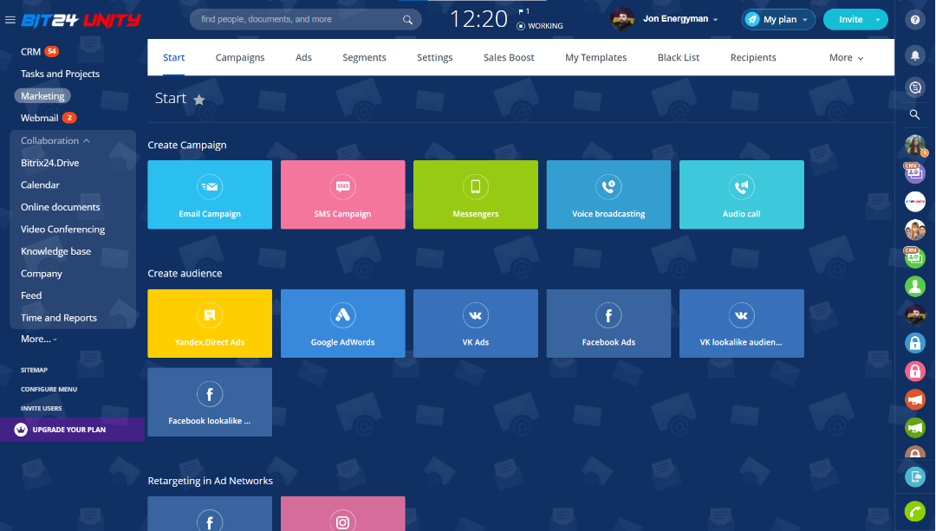Click the Invite button
Image resolution: width=936 pixels, height=531 pixels.
(851, 20)
